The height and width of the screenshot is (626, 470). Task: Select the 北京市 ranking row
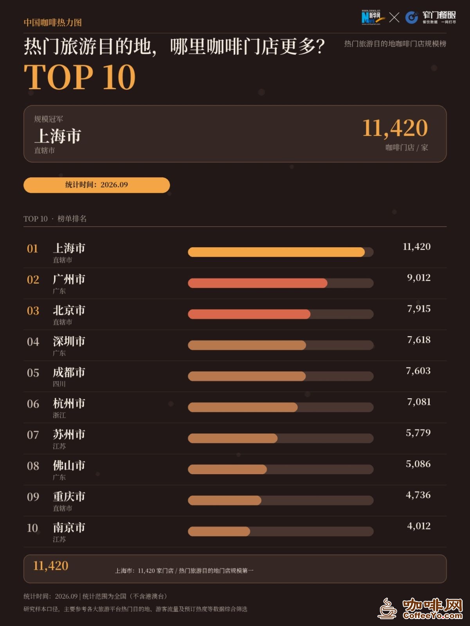point(235,315)
